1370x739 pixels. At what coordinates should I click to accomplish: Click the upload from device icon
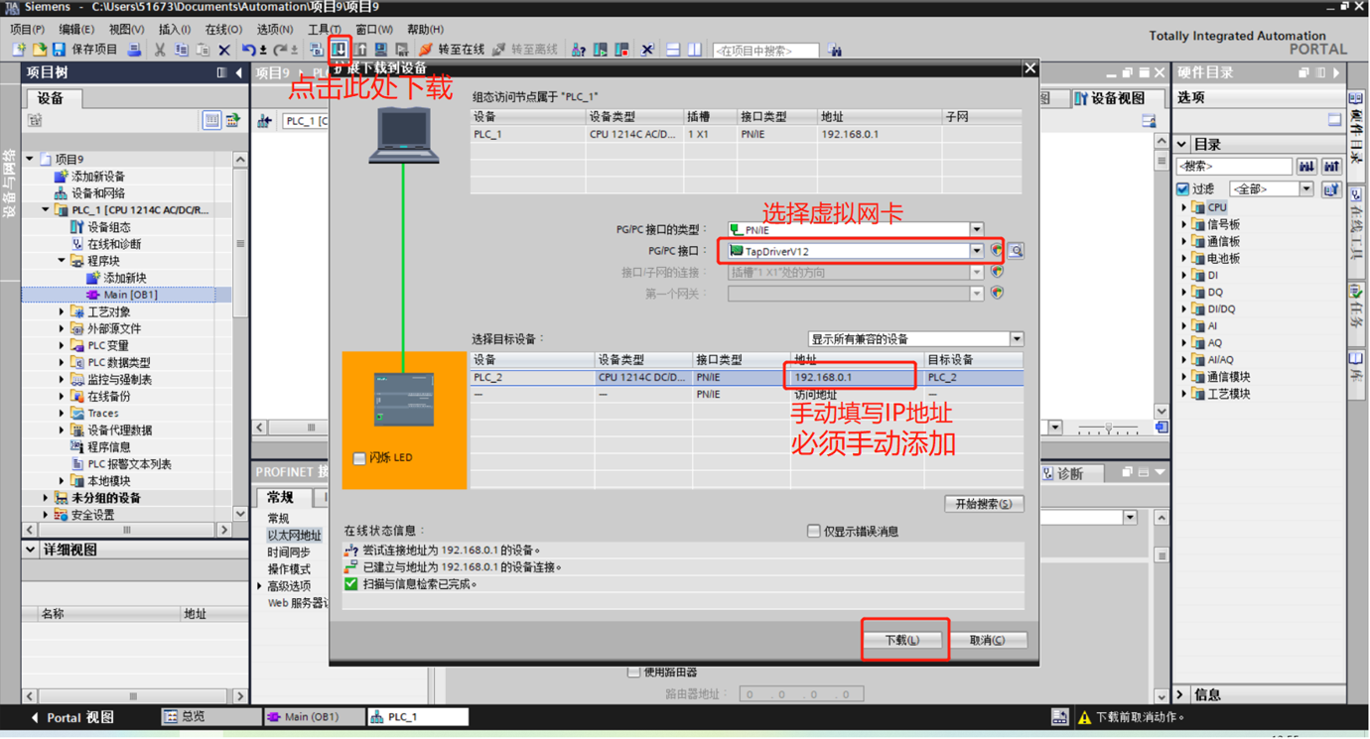pyautogui.click(x=360, y=50)
